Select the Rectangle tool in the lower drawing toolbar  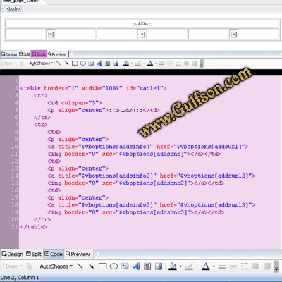pyautogui.click(x=102, y=266)
